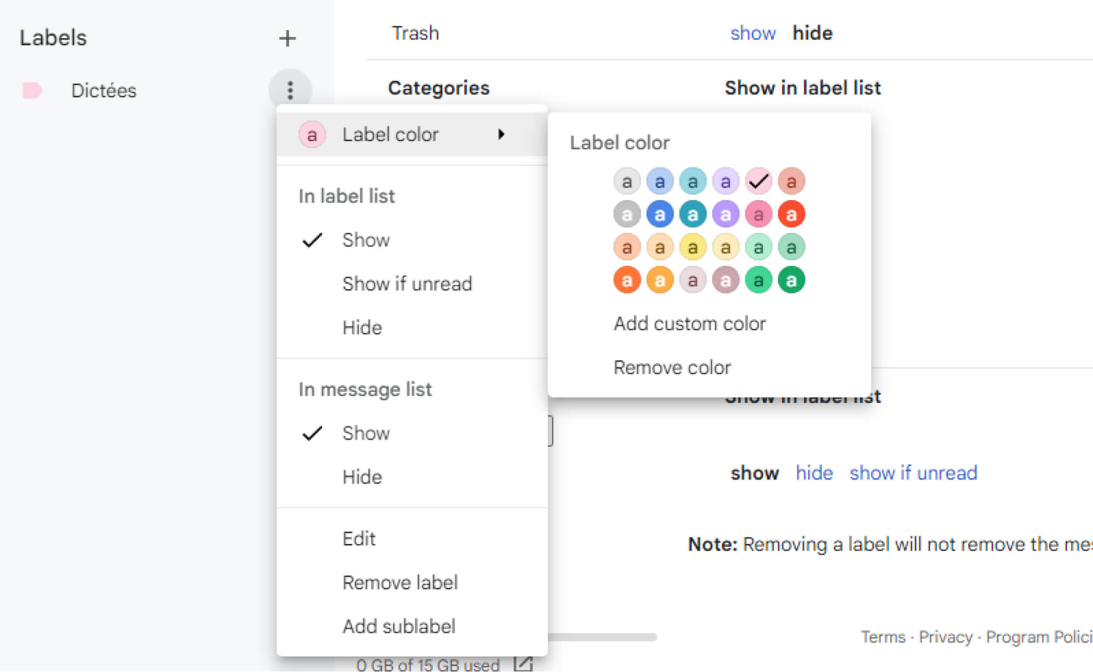
Task: Click show link for Trash
Action: (753, 33)
